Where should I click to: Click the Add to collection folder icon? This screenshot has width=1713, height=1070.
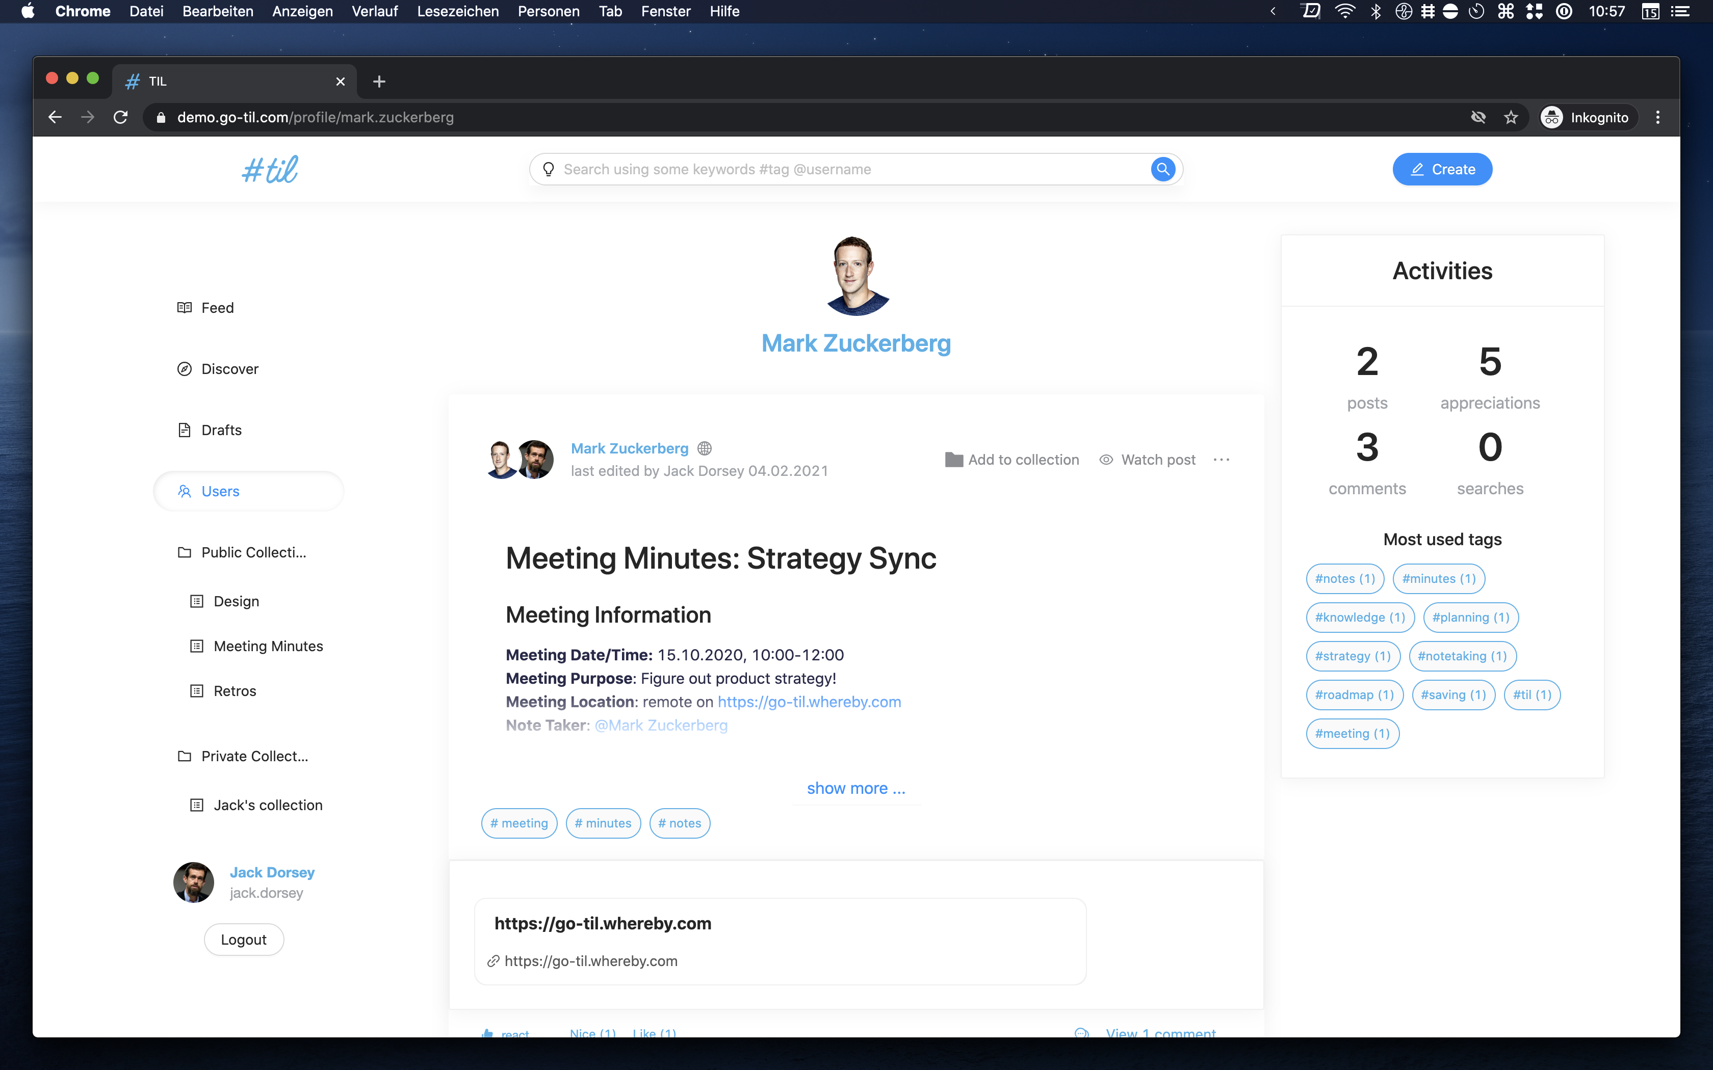[x=953, y=460]
